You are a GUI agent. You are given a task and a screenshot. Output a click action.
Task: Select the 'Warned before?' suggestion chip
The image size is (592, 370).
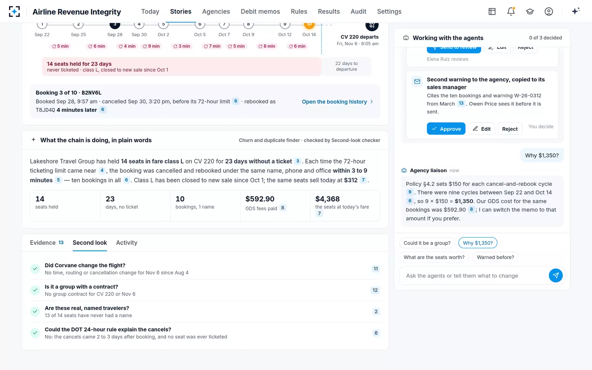coord(495,257)
